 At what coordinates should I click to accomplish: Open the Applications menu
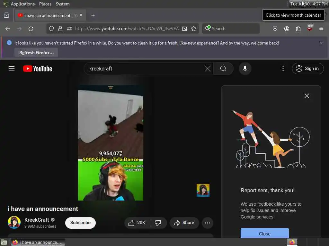point(23,4)
